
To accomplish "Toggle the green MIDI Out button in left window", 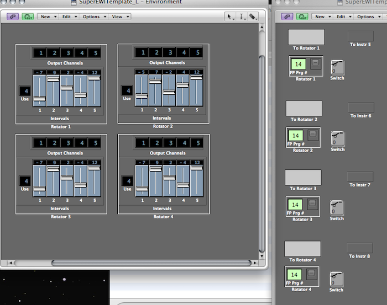I will pyautogui.click(x=28, y=17).
